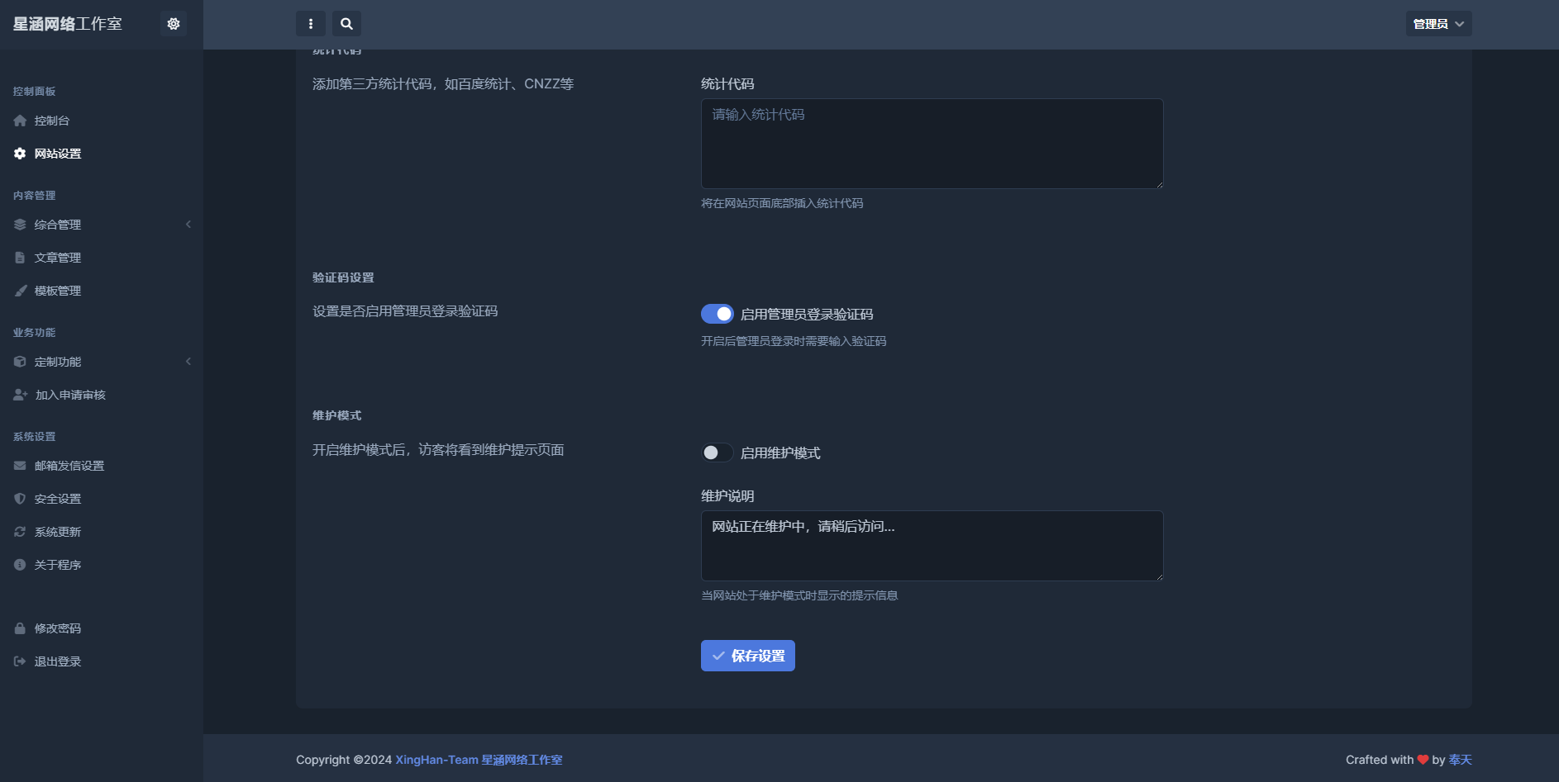This screenshot has height=782, width=1559.
Task: Open 模板管理 from the sidebar
Action: [58, 291]
